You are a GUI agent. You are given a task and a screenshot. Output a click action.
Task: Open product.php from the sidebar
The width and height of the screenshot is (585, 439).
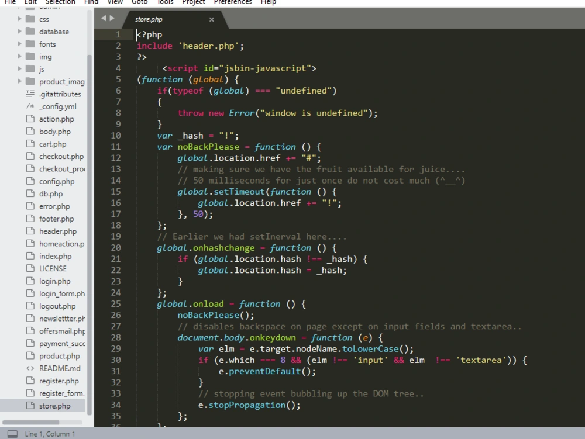59,356
